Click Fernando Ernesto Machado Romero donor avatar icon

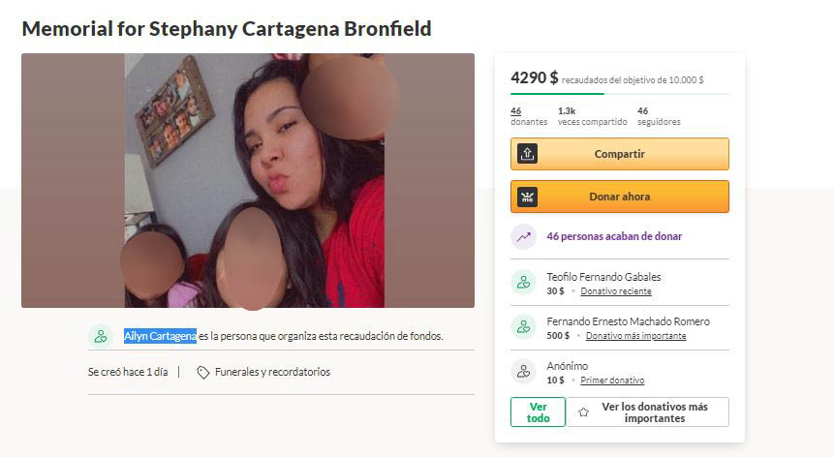pos(523,327)
